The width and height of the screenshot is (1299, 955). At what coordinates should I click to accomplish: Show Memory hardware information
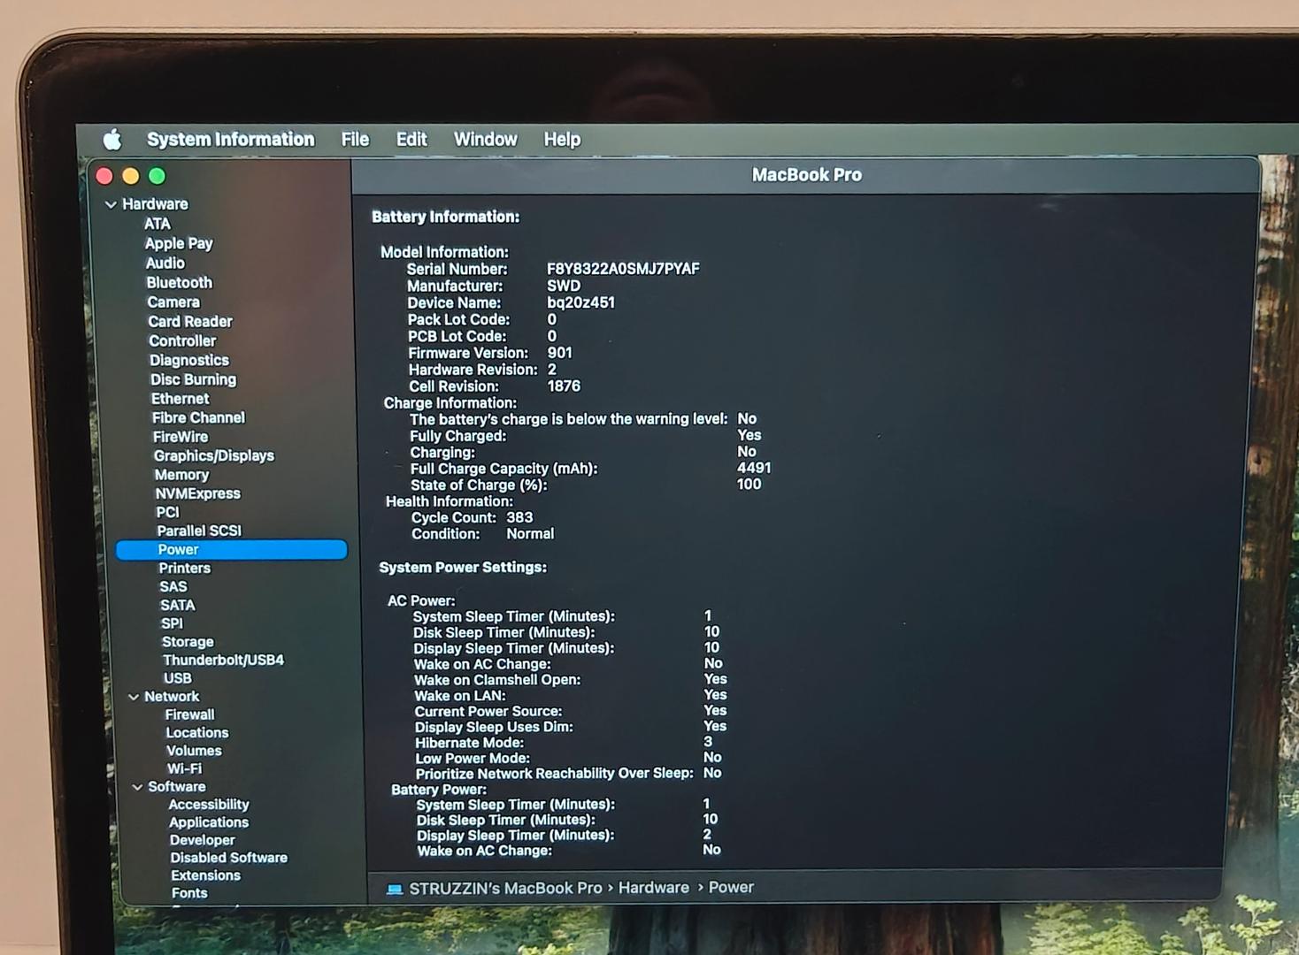click(x=181, y=475)
